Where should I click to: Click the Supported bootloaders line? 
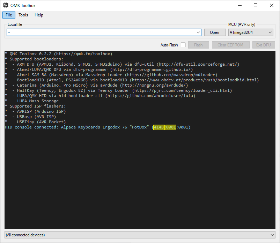pyautogui.click(x=34, y=59)
